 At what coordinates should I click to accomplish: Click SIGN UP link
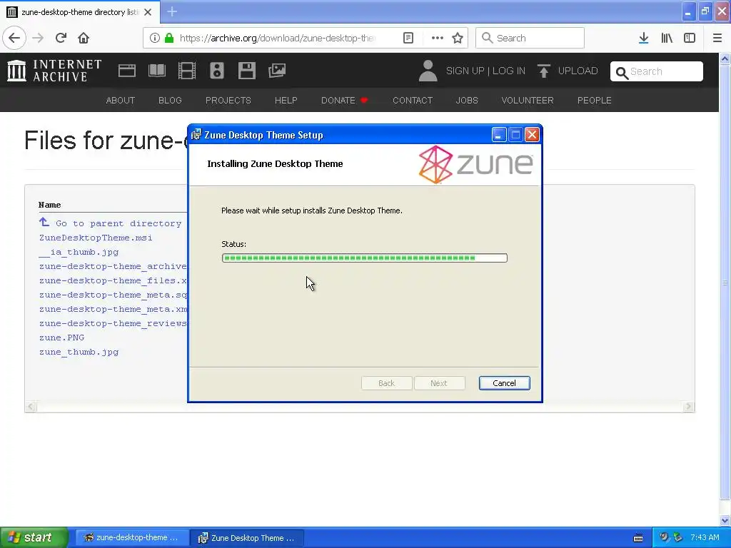pyautogui.click(x=465, y=71)
